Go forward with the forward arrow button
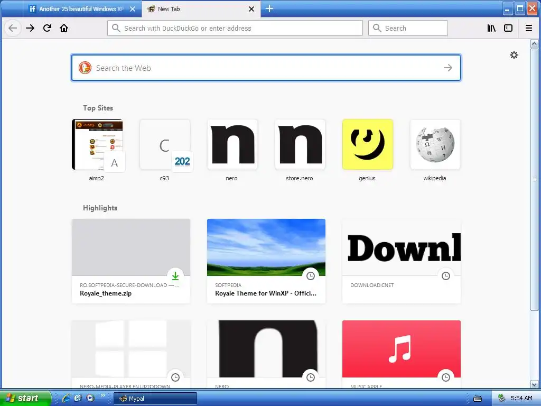Image resolution: width=541 pixels, height=406 pixels. tap(30, 28)
